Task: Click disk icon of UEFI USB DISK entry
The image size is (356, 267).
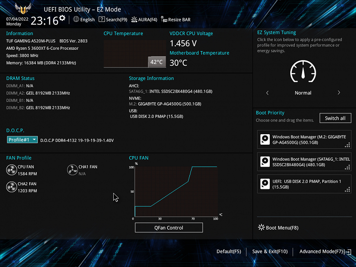Action: click(x=265, y=184)
